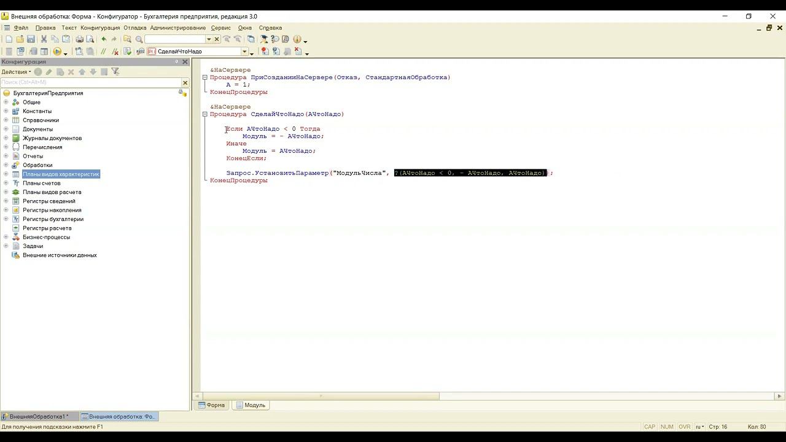Create a new document with the toolbar icon
The height and width of the screenshot is (442, 786).
9,39
